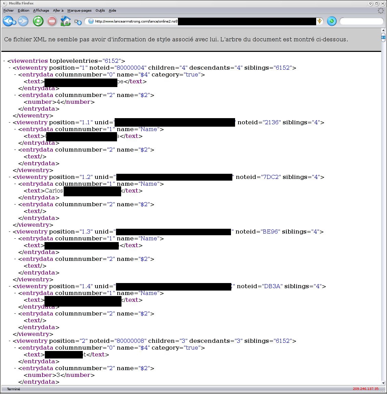
Task: Open the Aide menu
Action: [x=112, y=11]
